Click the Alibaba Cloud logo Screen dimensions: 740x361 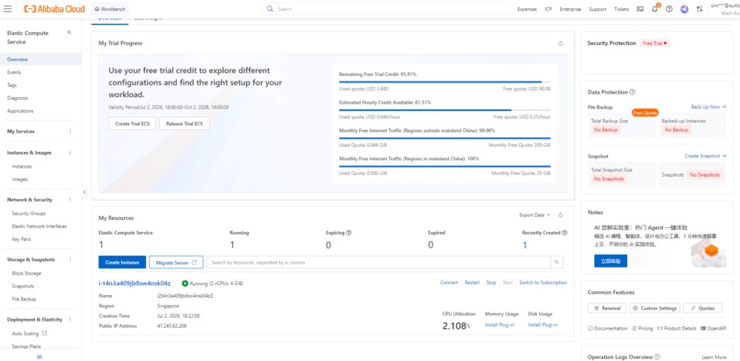pos(54,9)
